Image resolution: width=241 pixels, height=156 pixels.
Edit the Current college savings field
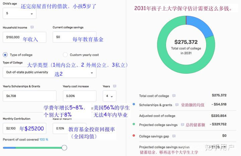coord(74,37)
